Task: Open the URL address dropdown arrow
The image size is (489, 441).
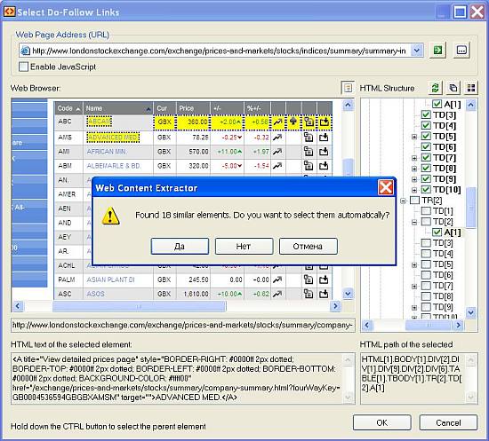Action: click(417, 50)
